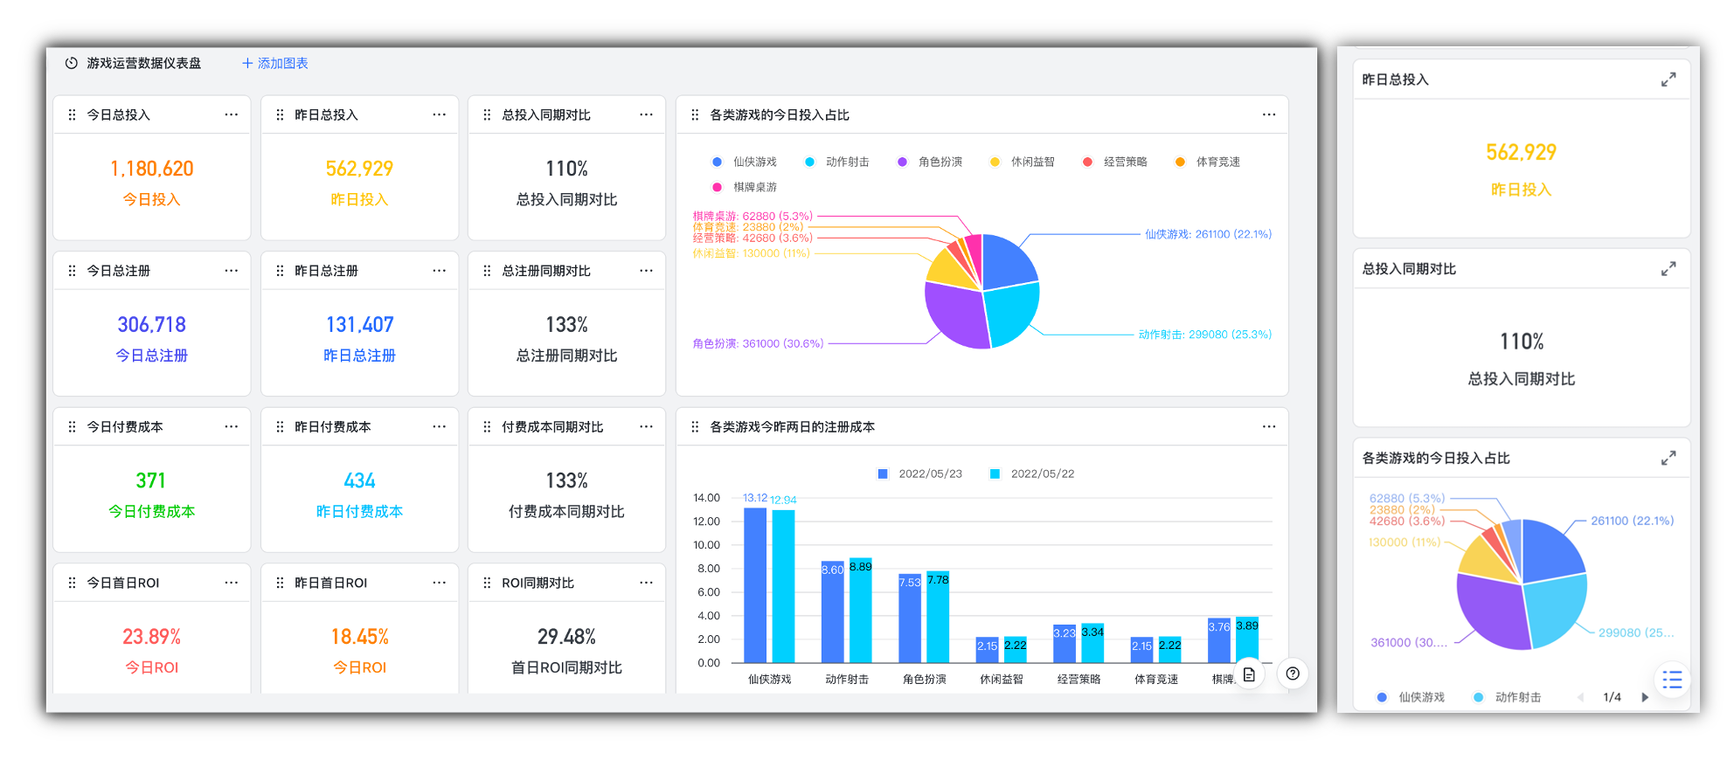Click the 306,718 今日总注册 value
This screenshot has width=1727, height=760.
click(151, 325)
